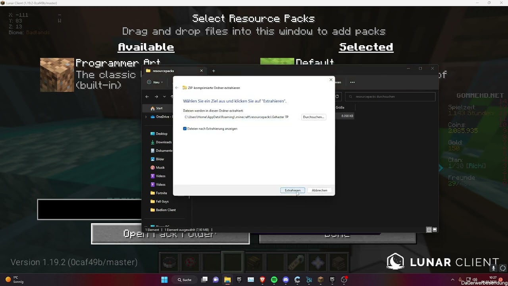Close the ZIP extraction dialog
Screen dimensions: 508x286
pos(331,80)
